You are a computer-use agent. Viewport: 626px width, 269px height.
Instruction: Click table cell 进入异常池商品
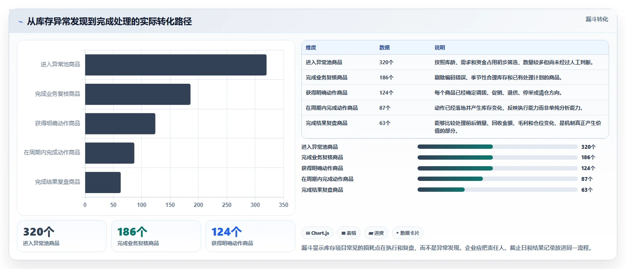pyautogui.click(x=323, y=62)
